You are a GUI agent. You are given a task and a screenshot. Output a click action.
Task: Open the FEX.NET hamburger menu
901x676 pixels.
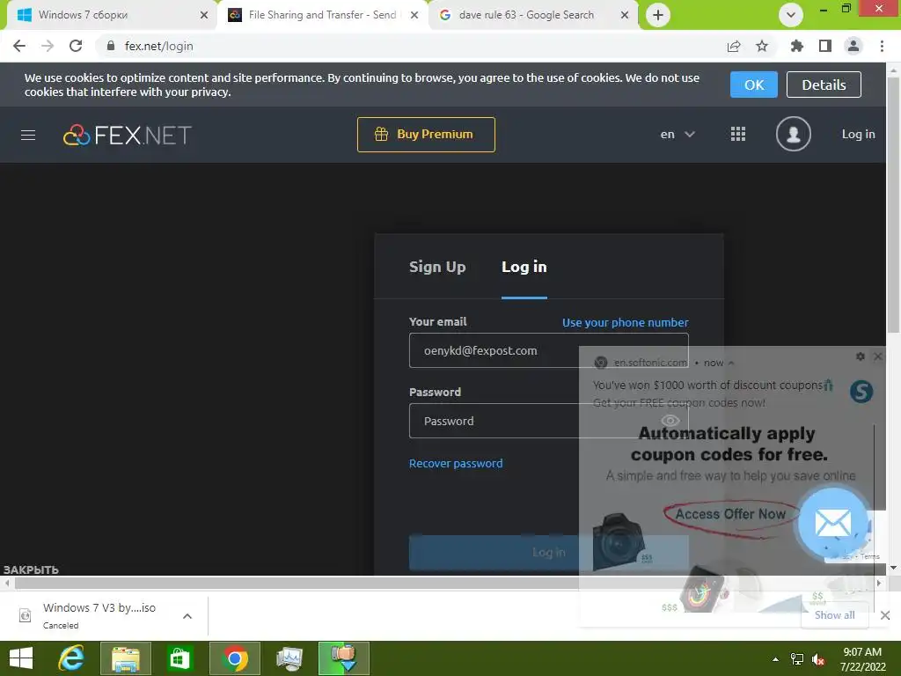pos(28,135)
